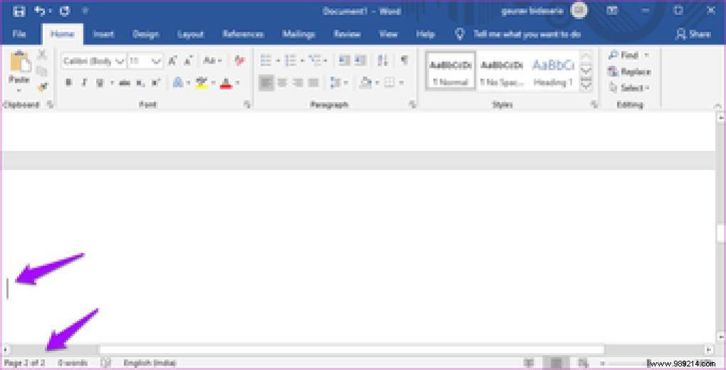Switch to the Mailings tab

(299, 34)
